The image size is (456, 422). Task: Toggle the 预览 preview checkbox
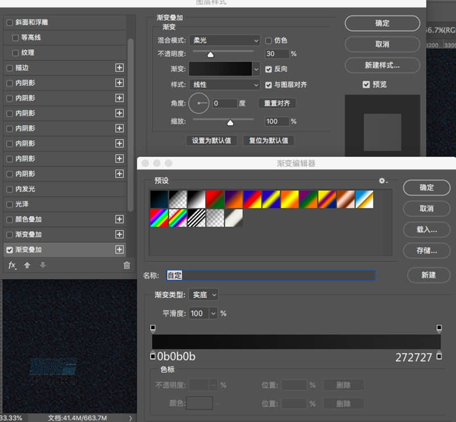coord(366,85)
